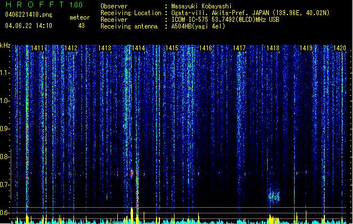Click the Receiving Location label

pos(131,13)
